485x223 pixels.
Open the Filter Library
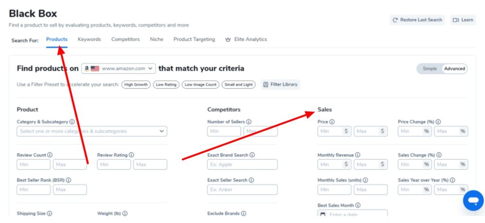point(280,85)
